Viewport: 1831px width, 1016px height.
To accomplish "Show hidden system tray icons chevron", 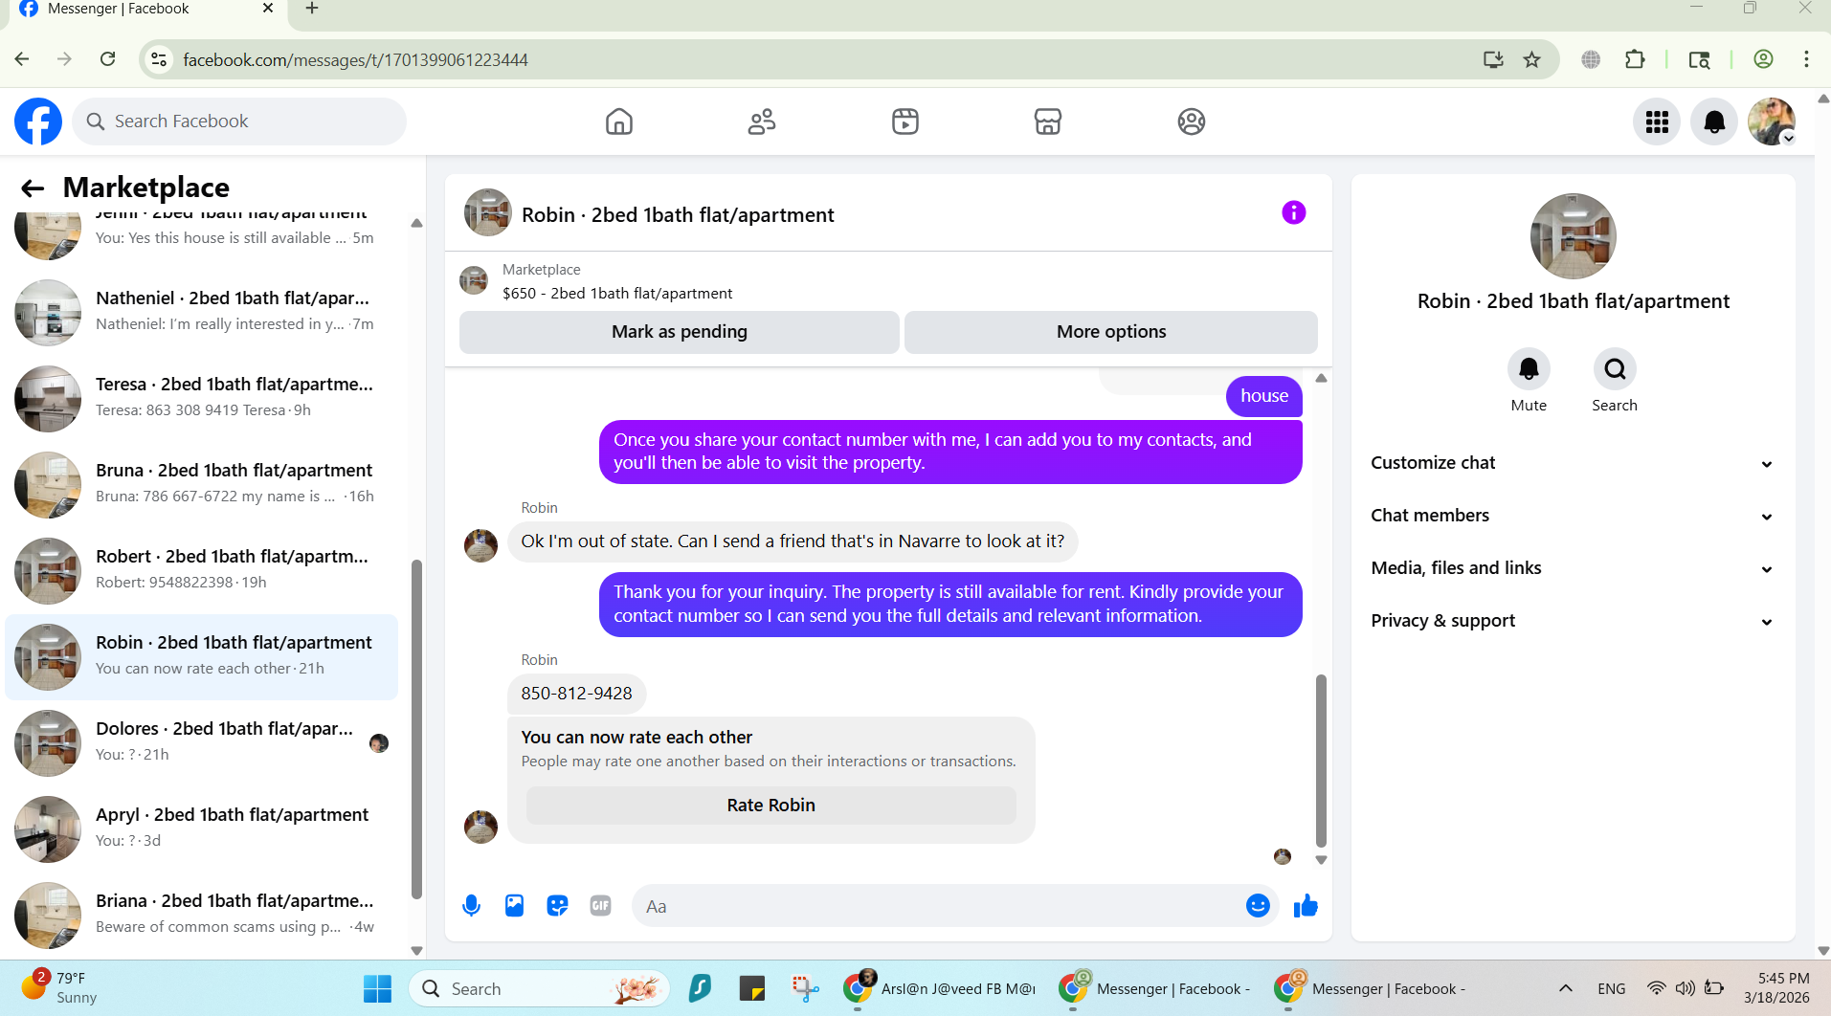I will pyautogui.click(x=1566, y=988).
